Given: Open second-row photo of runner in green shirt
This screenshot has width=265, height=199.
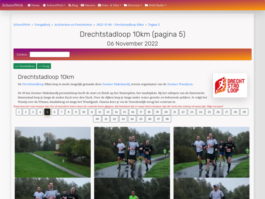Looking at the screenshot, I should coord(132,188).
